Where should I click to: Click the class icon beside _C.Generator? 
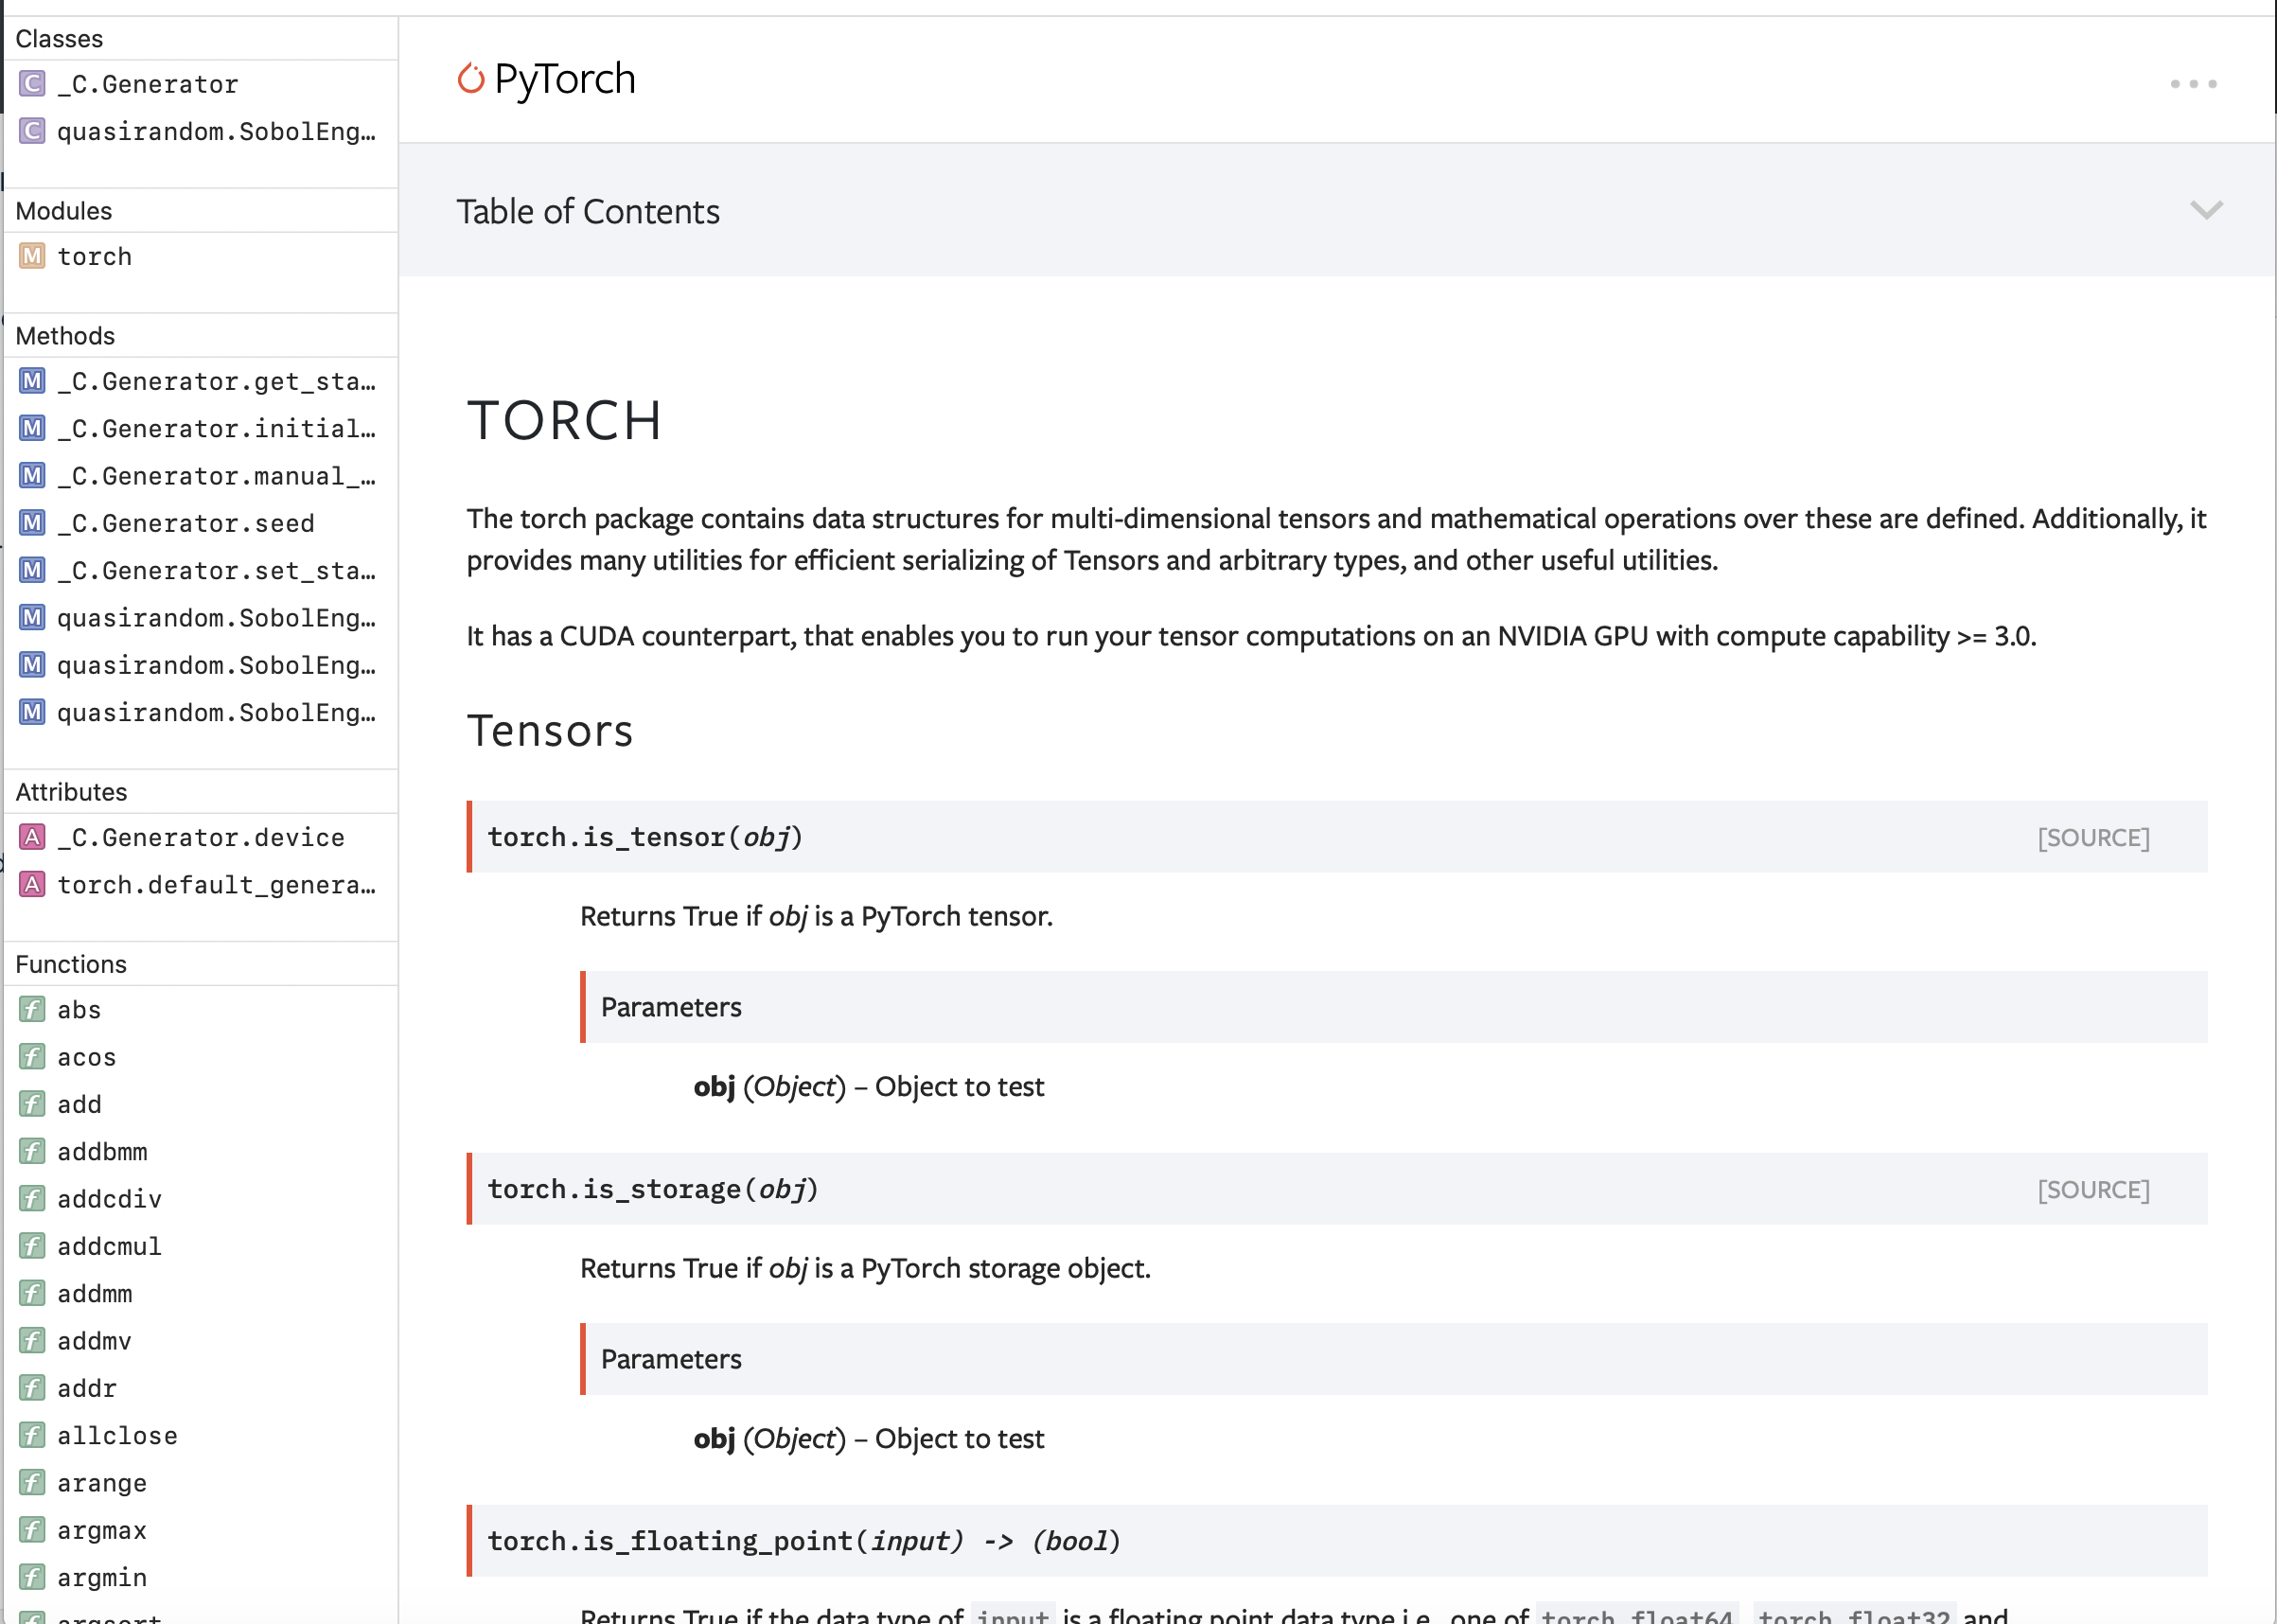[x=30, y=84]
